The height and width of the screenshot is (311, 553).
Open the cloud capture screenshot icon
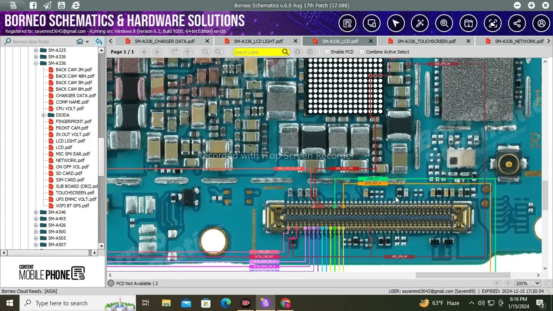(493, 23)
